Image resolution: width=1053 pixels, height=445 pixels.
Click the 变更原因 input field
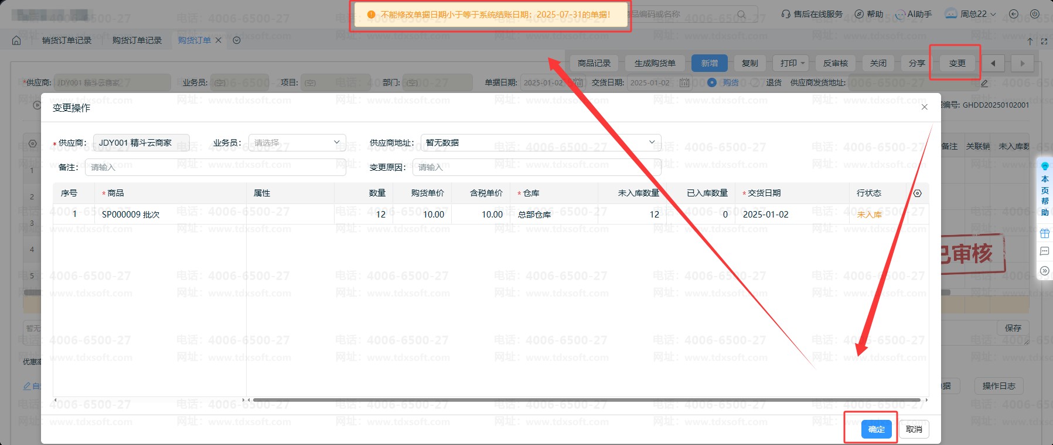pyautogui.click(x=536, y=167)
